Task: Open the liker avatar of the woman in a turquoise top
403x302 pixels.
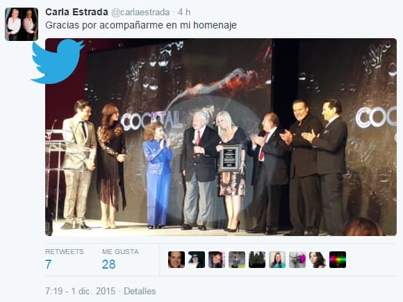Action: (277, 260)
